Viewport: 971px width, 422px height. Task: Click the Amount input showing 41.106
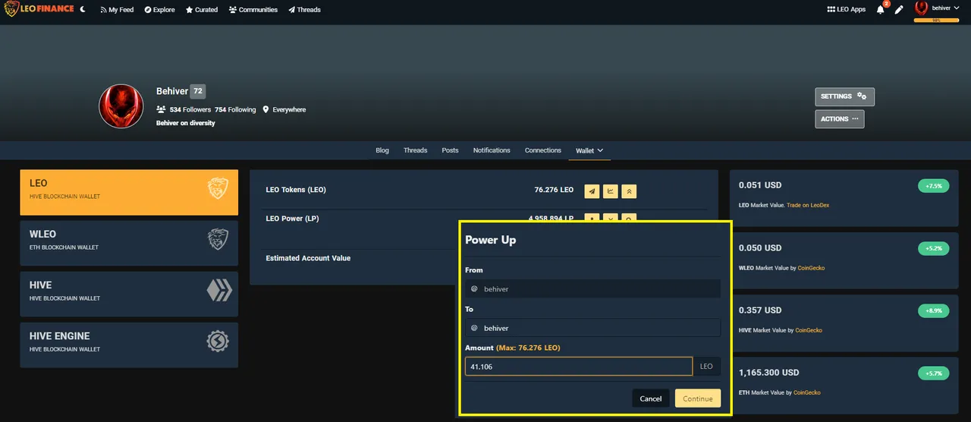click(579, 367)
